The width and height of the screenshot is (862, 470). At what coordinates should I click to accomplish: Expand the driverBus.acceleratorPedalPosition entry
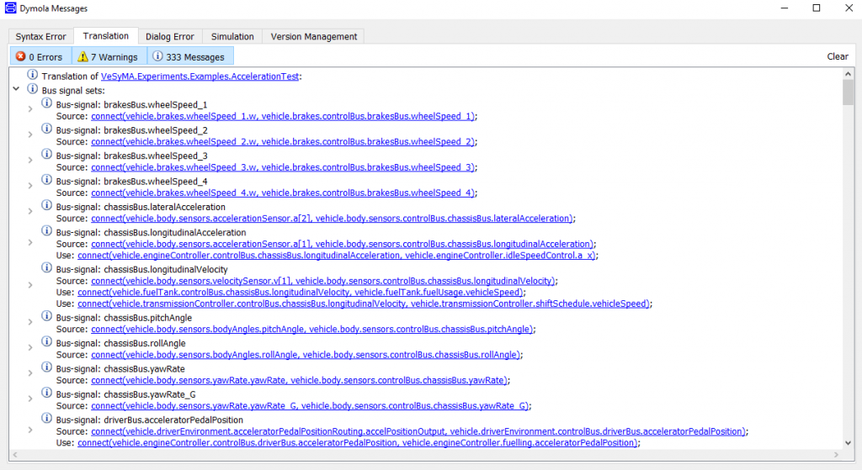[30, 430]
